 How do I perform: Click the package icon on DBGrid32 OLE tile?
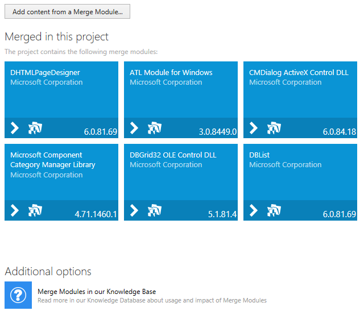click(155, 210)
